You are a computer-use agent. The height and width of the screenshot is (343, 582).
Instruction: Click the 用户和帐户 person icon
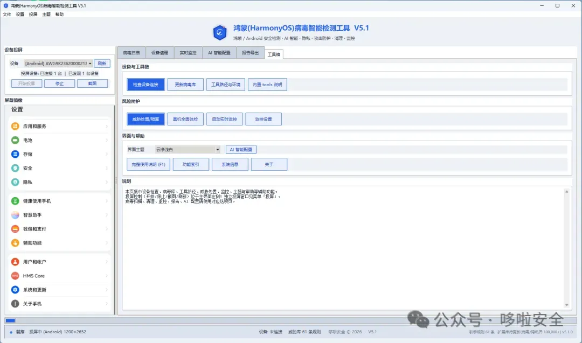(15, 262)
